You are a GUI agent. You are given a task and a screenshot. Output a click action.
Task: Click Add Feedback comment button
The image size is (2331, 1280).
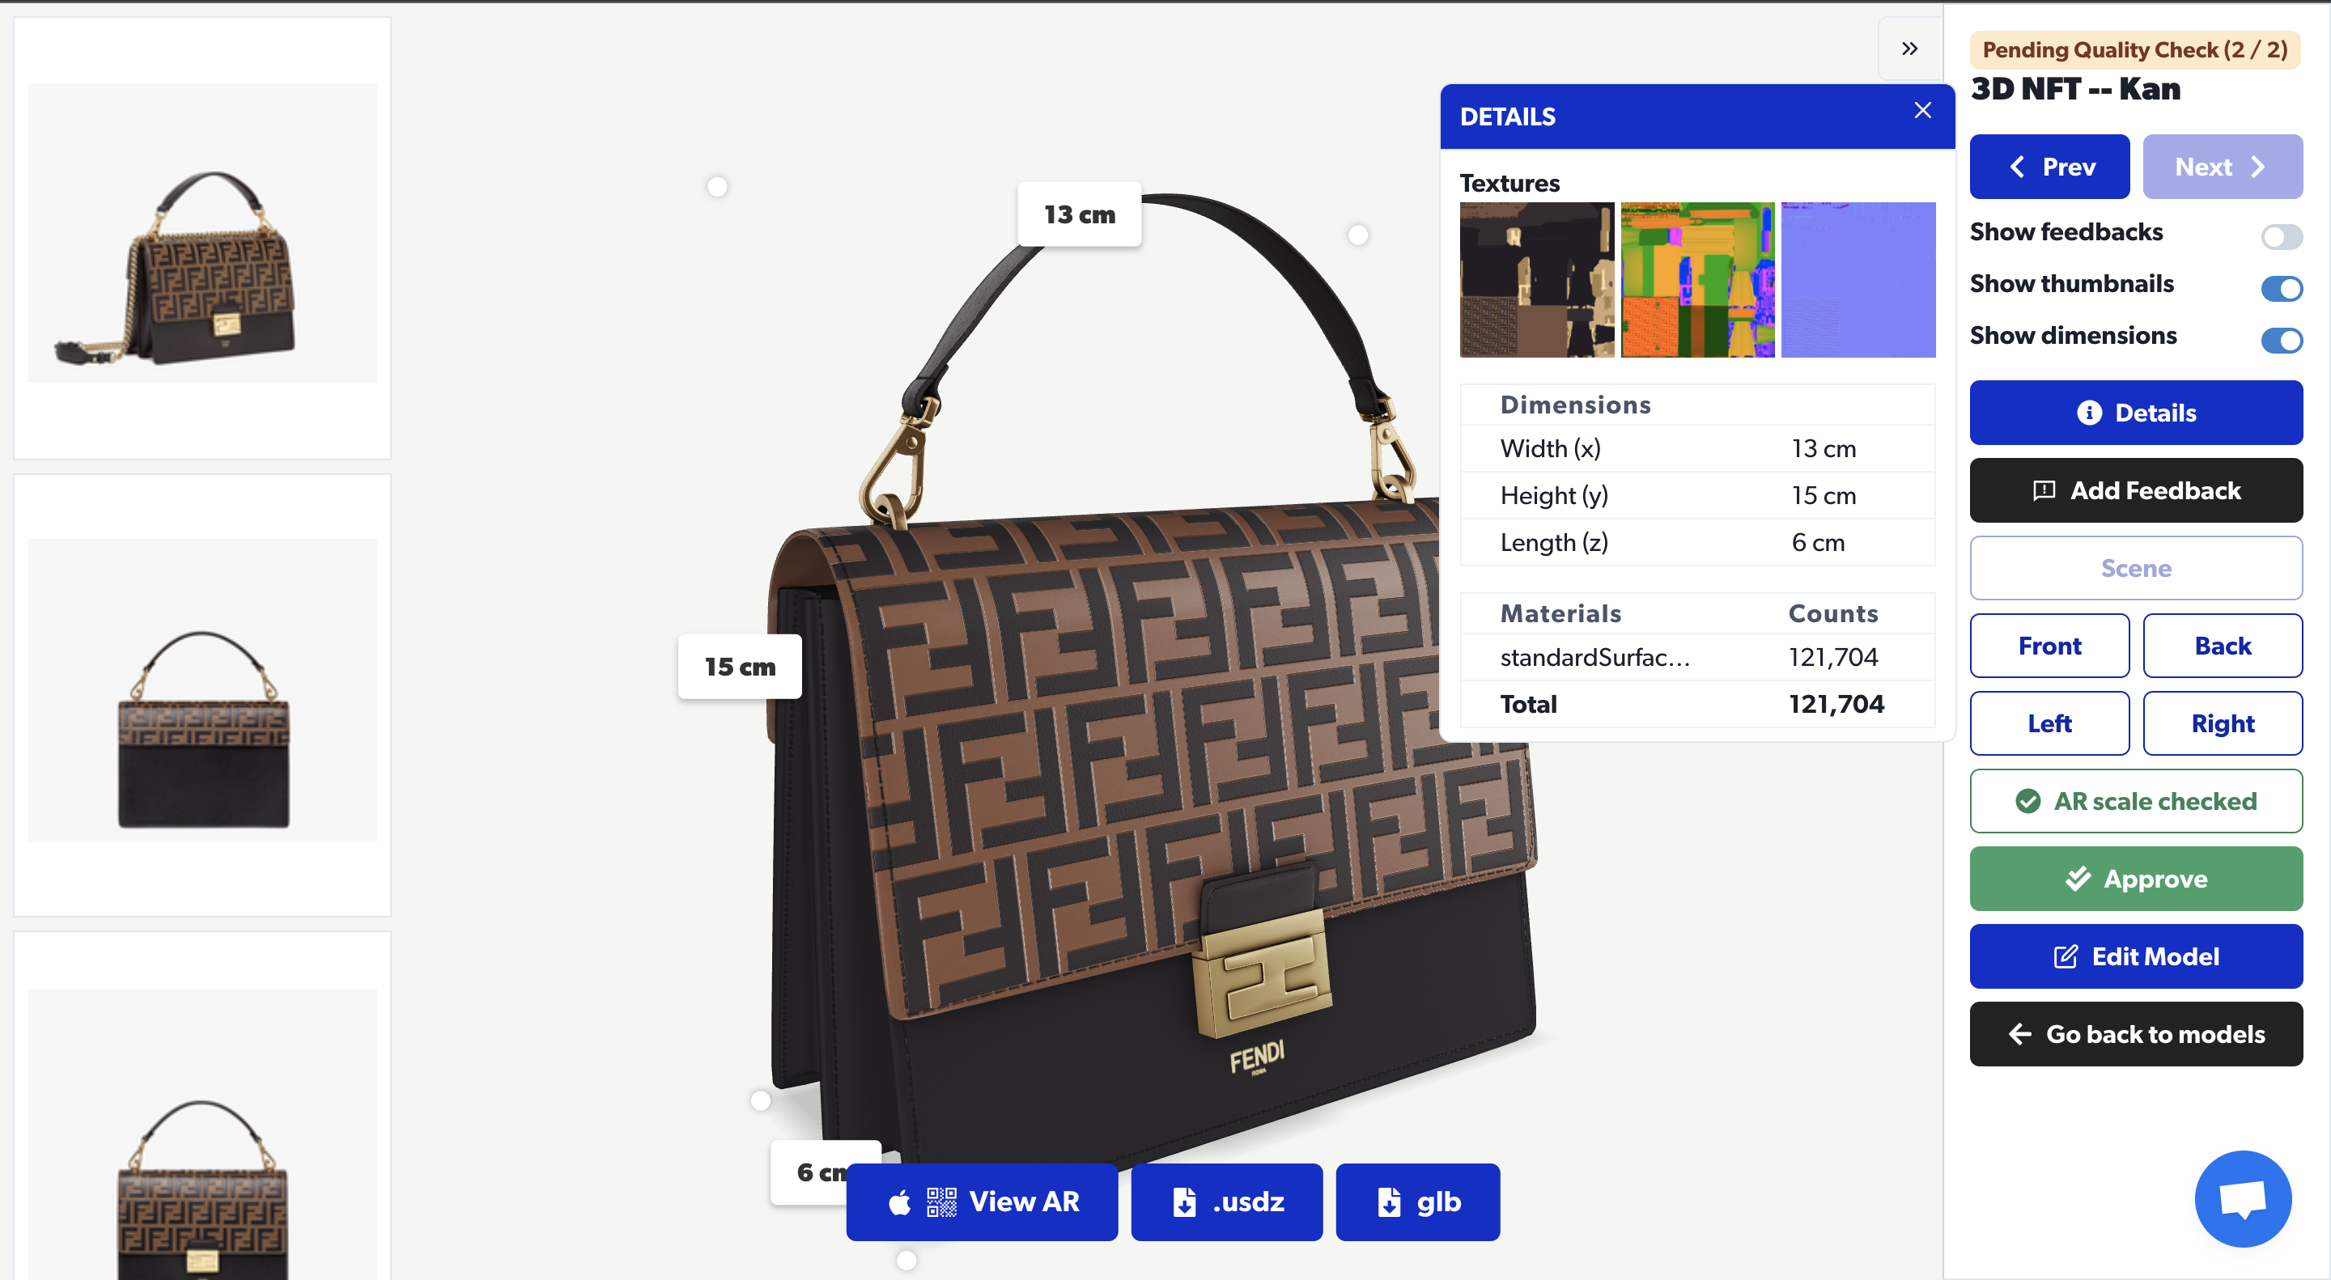[x=2136, y=490]
